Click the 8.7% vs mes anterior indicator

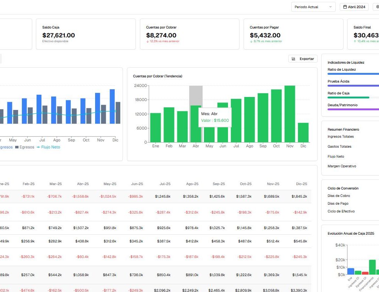(266, 41)
